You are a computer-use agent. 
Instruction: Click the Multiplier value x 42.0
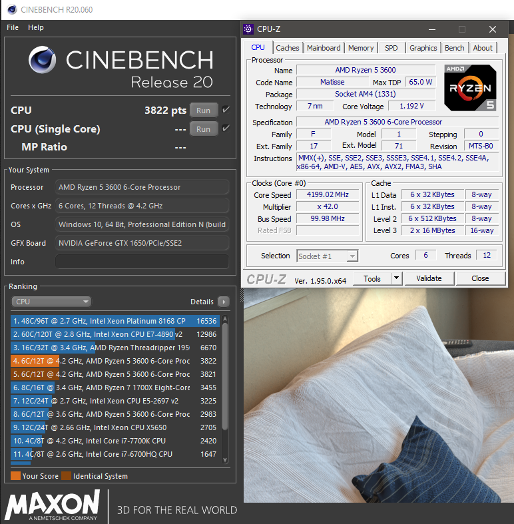(x=328, y=206)
